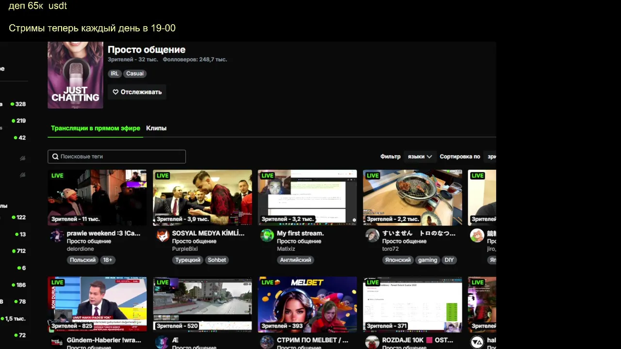The image size is (621, 349).
Task: Click sidebar channel with 328 viewers
Action: (x=13, y=104)
